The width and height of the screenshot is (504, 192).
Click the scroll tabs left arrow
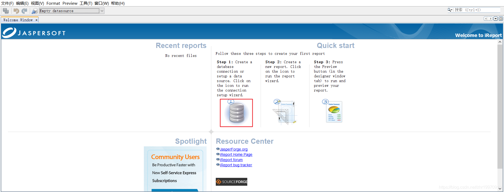coord(486,19)
